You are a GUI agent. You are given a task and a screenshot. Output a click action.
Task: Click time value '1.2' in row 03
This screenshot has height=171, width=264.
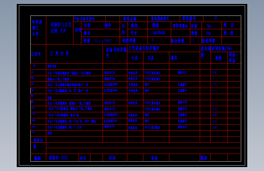pyautogui.click(x=214, y=85)
